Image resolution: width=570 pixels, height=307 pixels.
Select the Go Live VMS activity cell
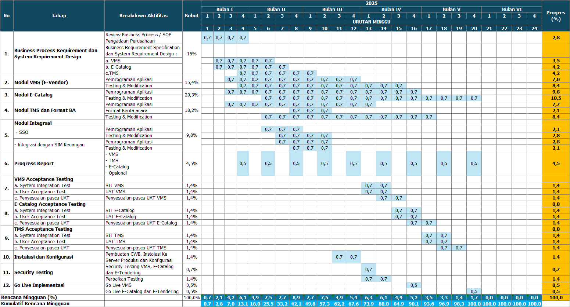[143, 285]
